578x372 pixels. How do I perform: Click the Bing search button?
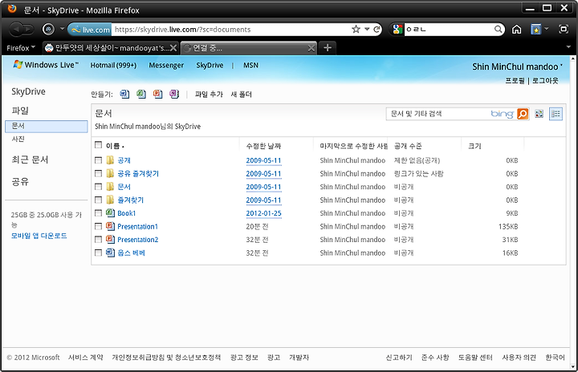[523, 114]
